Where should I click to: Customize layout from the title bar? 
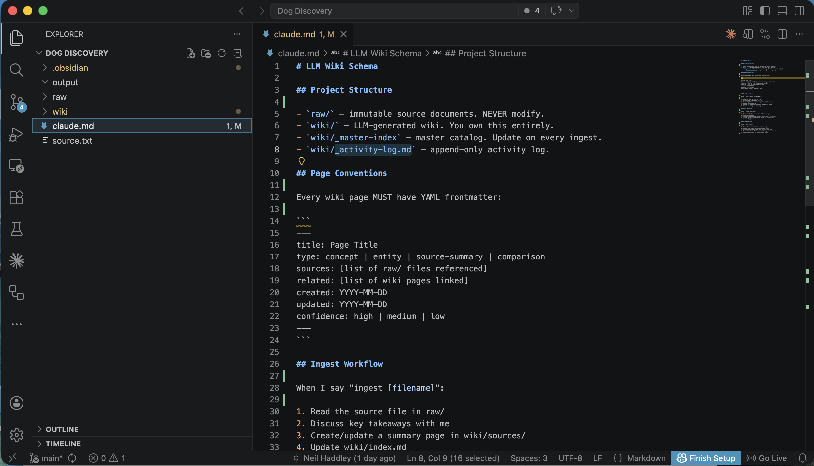pos(748,11)
